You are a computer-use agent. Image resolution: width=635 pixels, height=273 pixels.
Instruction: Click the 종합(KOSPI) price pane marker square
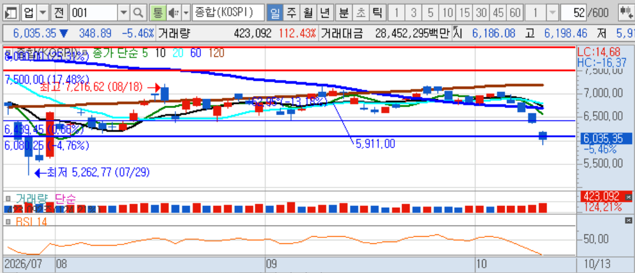[8, 52]
